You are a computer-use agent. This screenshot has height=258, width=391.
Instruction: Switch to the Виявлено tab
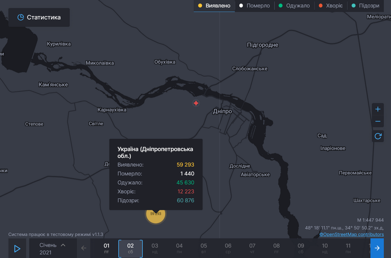tap(214, 6)
